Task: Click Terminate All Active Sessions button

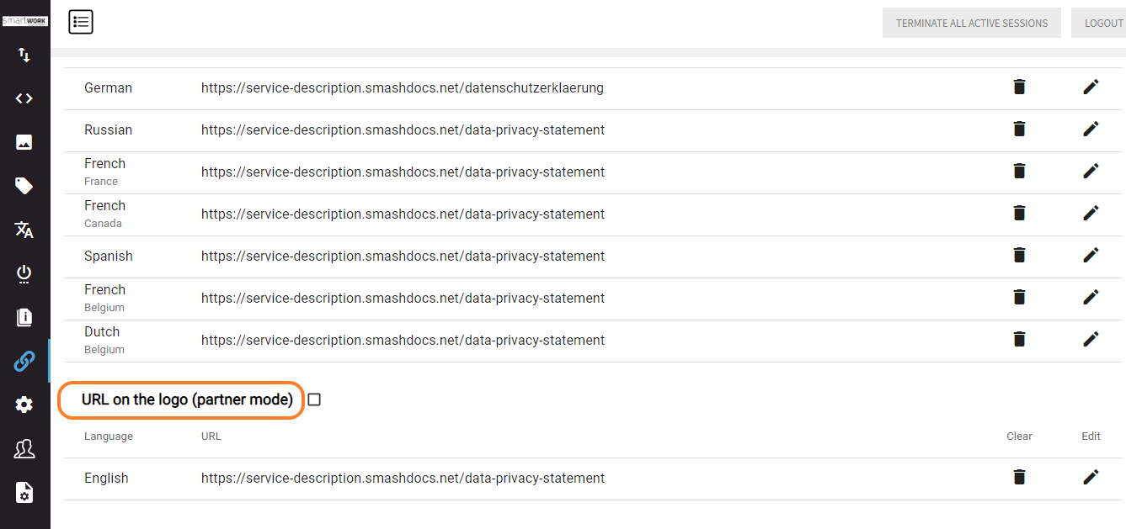Action: [x=972, y=23]
